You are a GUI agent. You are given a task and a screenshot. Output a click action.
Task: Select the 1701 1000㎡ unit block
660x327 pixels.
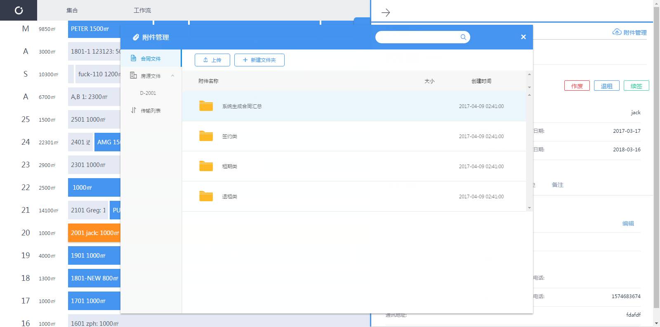pyautogui.click(x=94, y=301)
